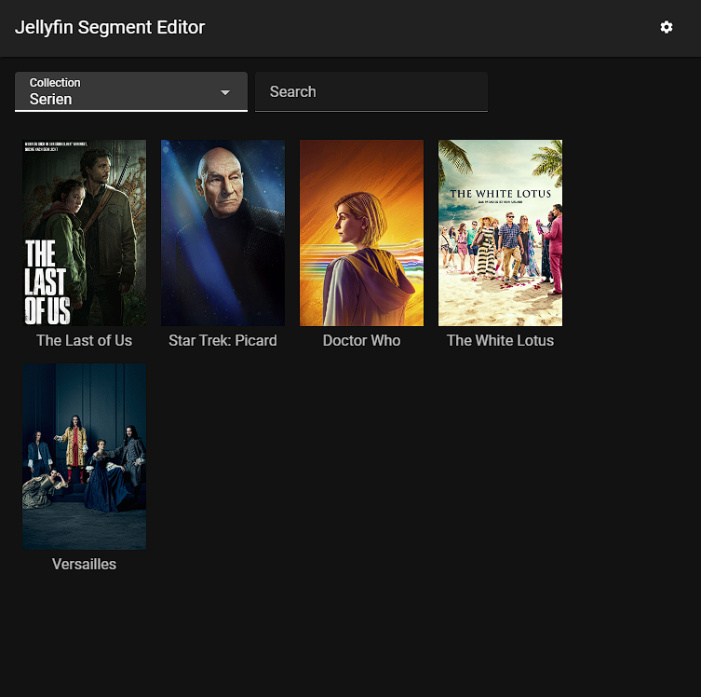Image resolution: width=701 pixels, height=697 pixels.
Task: Click the caption "Versailles"
Action: pos(85,564)
